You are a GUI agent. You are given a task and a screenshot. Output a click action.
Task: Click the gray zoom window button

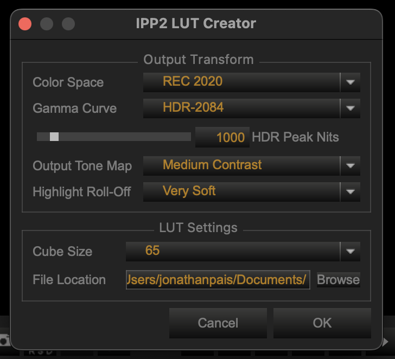(x=68, y=24)
